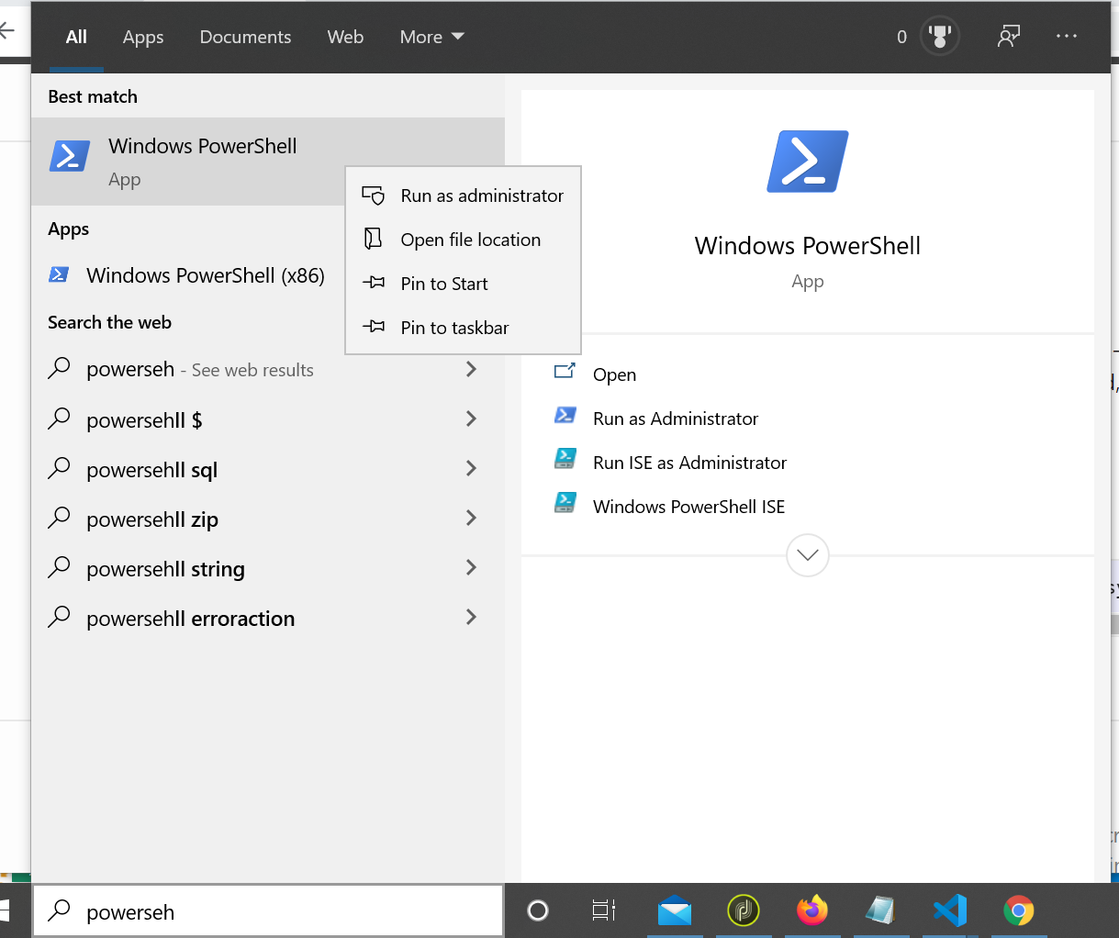Image resolution: width=1119 pixels, height=938 pixels.
Task: Expand arrow for powersehll sql suggestion
Action: [471, 469]
